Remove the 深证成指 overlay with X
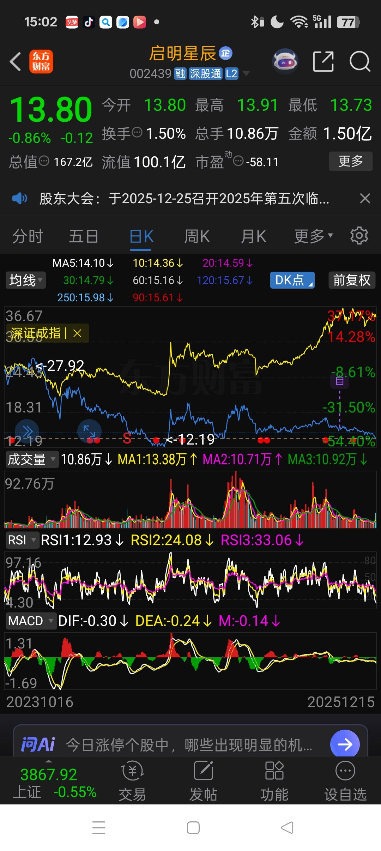 77,333
